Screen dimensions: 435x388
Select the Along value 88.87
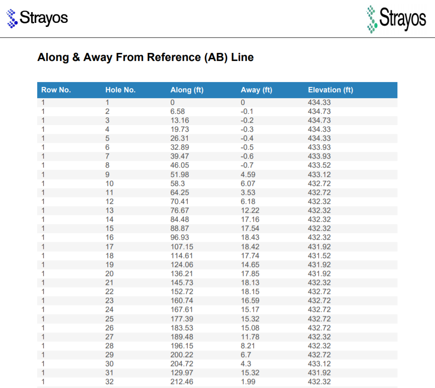[180, 228]
